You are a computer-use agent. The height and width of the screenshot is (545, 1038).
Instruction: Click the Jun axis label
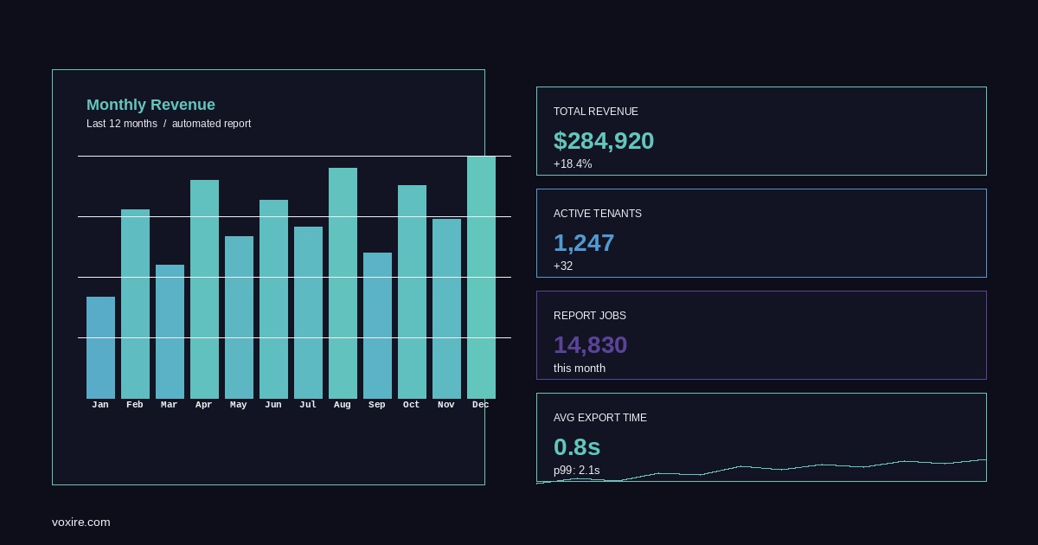pos(273,405)
